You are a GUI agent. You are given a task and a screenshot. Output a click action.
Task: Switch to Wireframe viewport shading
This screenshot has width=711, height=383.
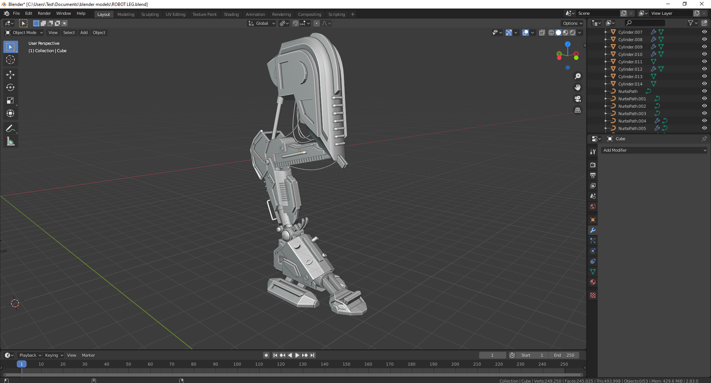coord(551,33)
